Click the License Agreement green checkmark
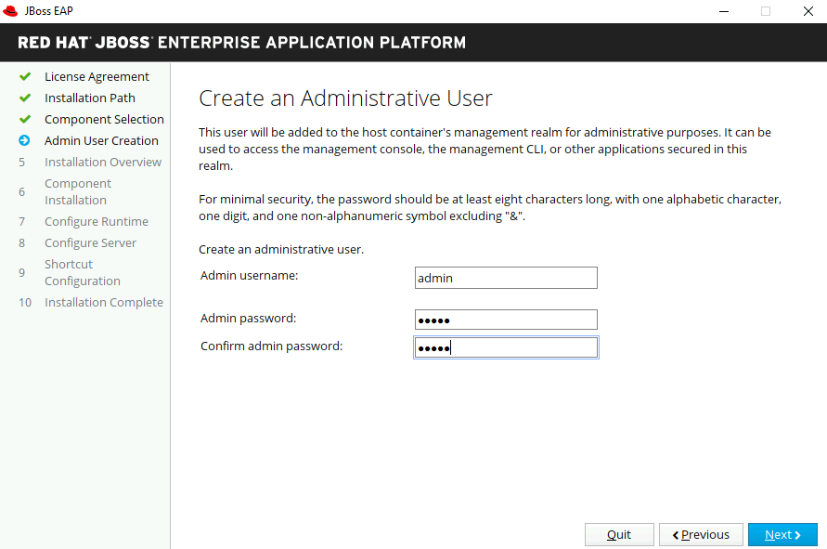The height and width of the screenshot is (549, 827). (25, 76)
